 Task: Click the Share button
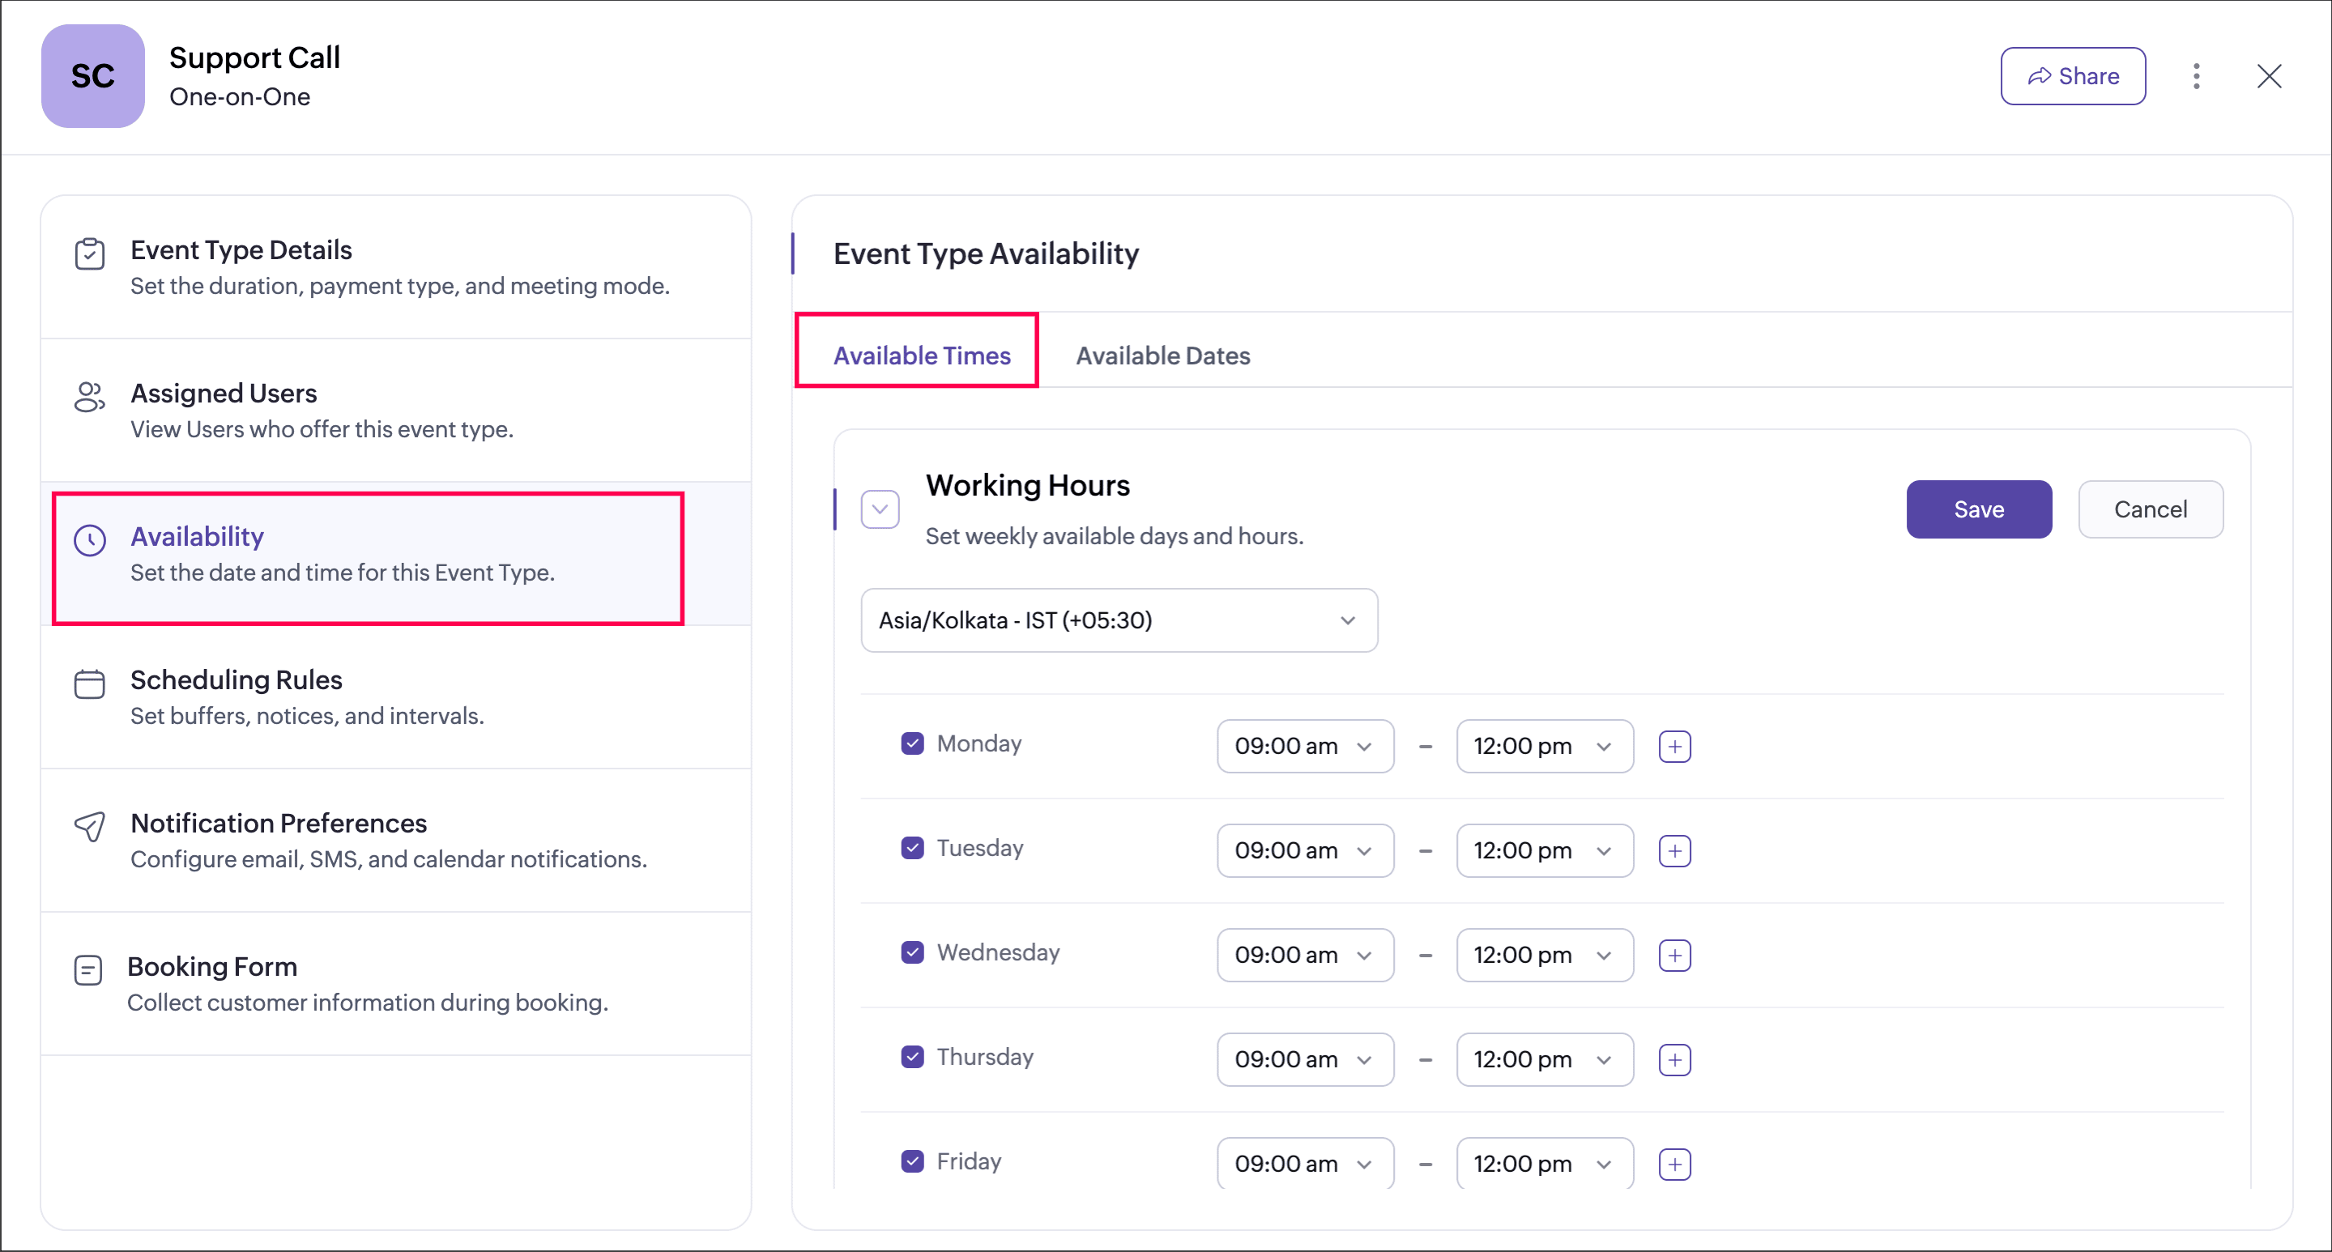[2072, 76]
